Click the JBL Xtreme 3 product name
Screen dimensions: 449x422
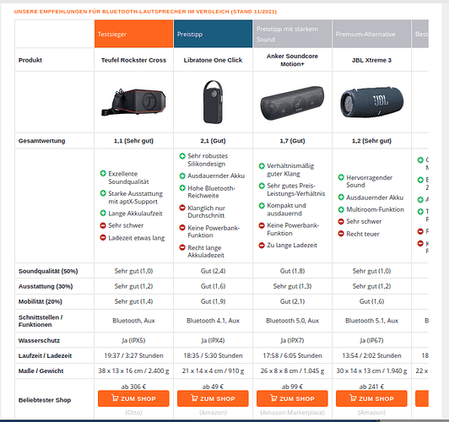click(x=371, y=60)
